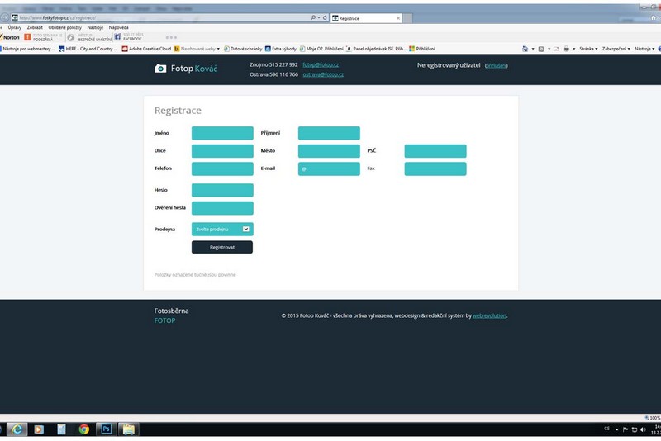Launch Google Chrome from the taskbar
Screen dimensions: 661x441
coord(83,429)
